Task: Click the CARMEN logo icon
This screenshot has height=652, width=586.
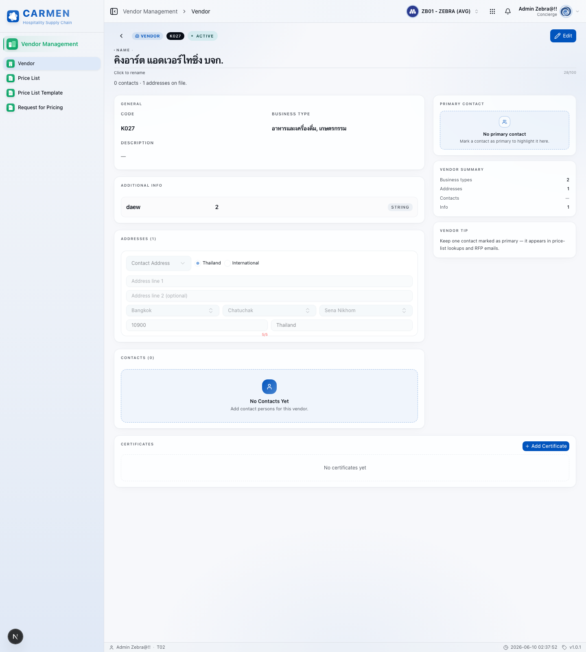Action: (x=13, y=16)
